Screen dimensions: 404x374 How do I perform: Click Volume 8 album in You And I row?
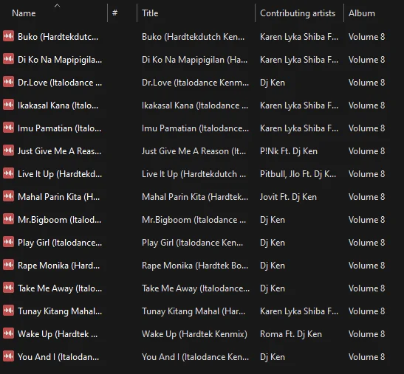tap(366, 357)
